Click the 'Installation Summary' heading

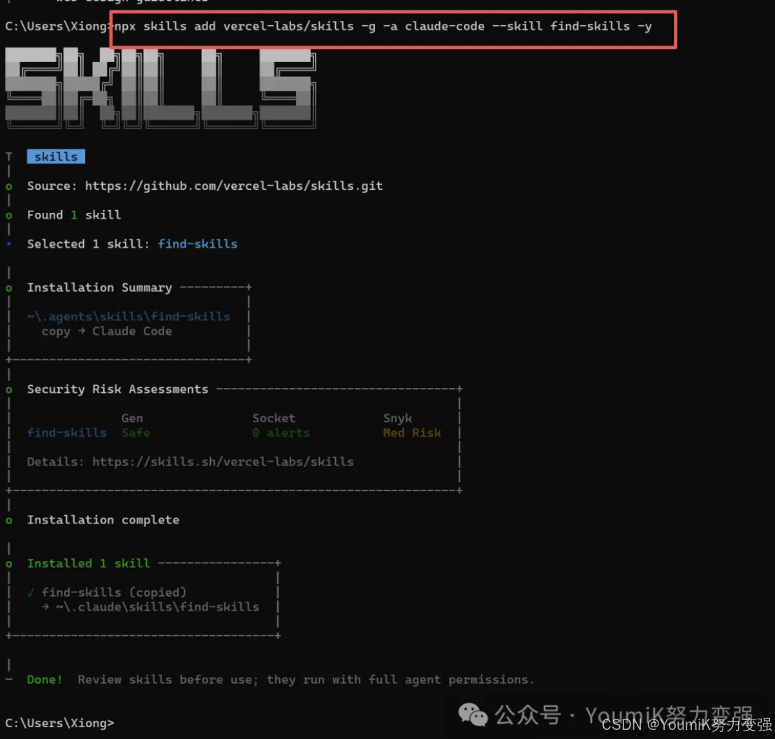99,288
